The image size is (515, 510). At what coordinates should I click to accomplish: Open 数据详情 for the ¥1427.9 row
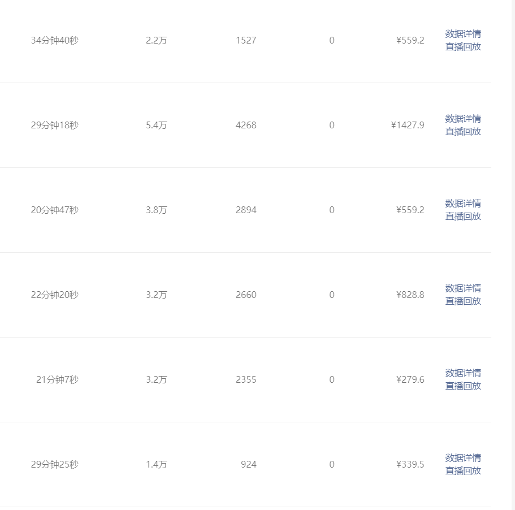463,119
